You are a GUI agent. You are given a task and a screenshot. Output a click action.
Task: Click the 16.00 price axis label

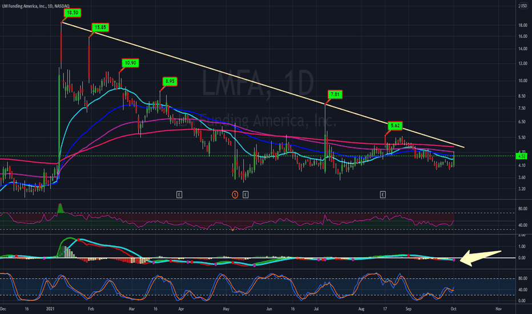tap(523, 37)
